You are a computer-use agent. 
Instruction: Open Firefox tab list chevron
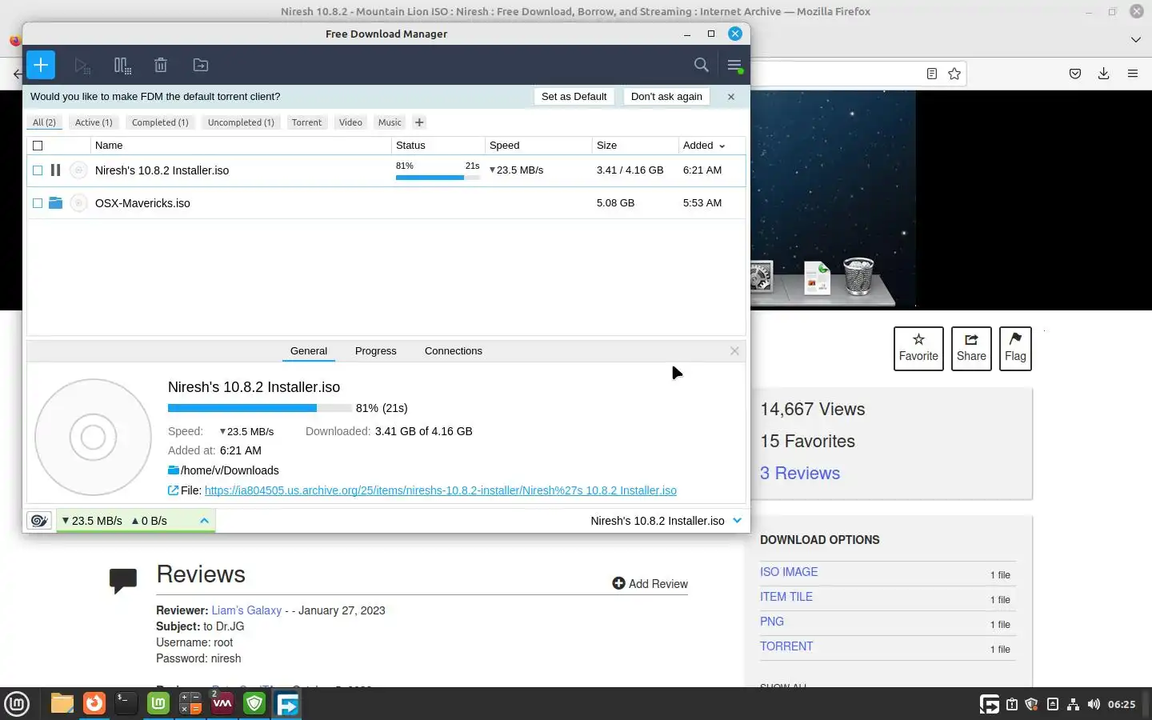pyautogui.click(x=1135, y=39)
